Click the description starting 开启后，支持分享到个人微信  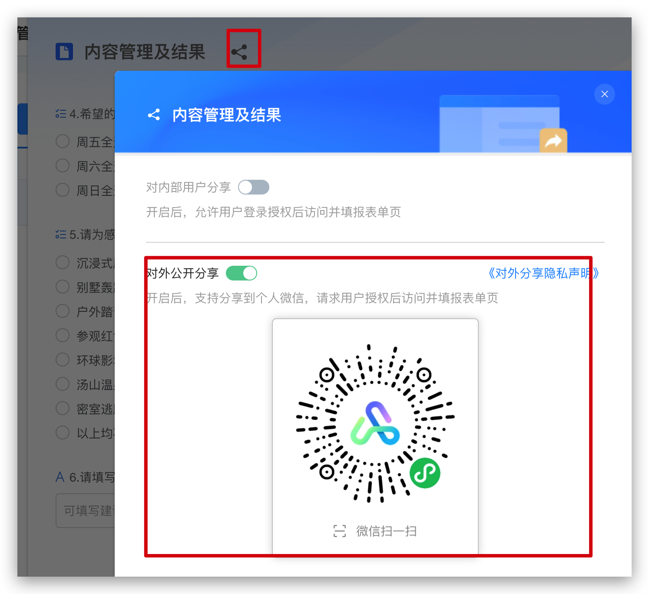322,298
